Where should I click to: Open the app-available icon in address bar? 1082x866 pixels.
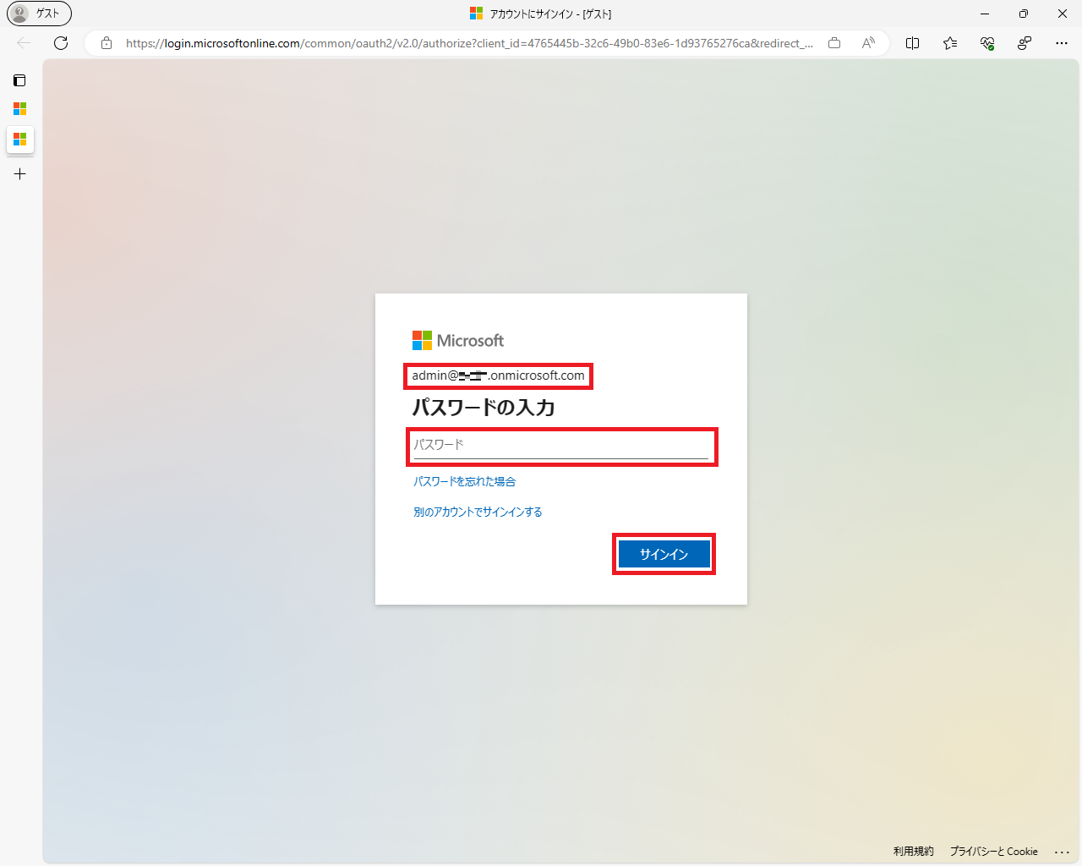coord(834,43)
